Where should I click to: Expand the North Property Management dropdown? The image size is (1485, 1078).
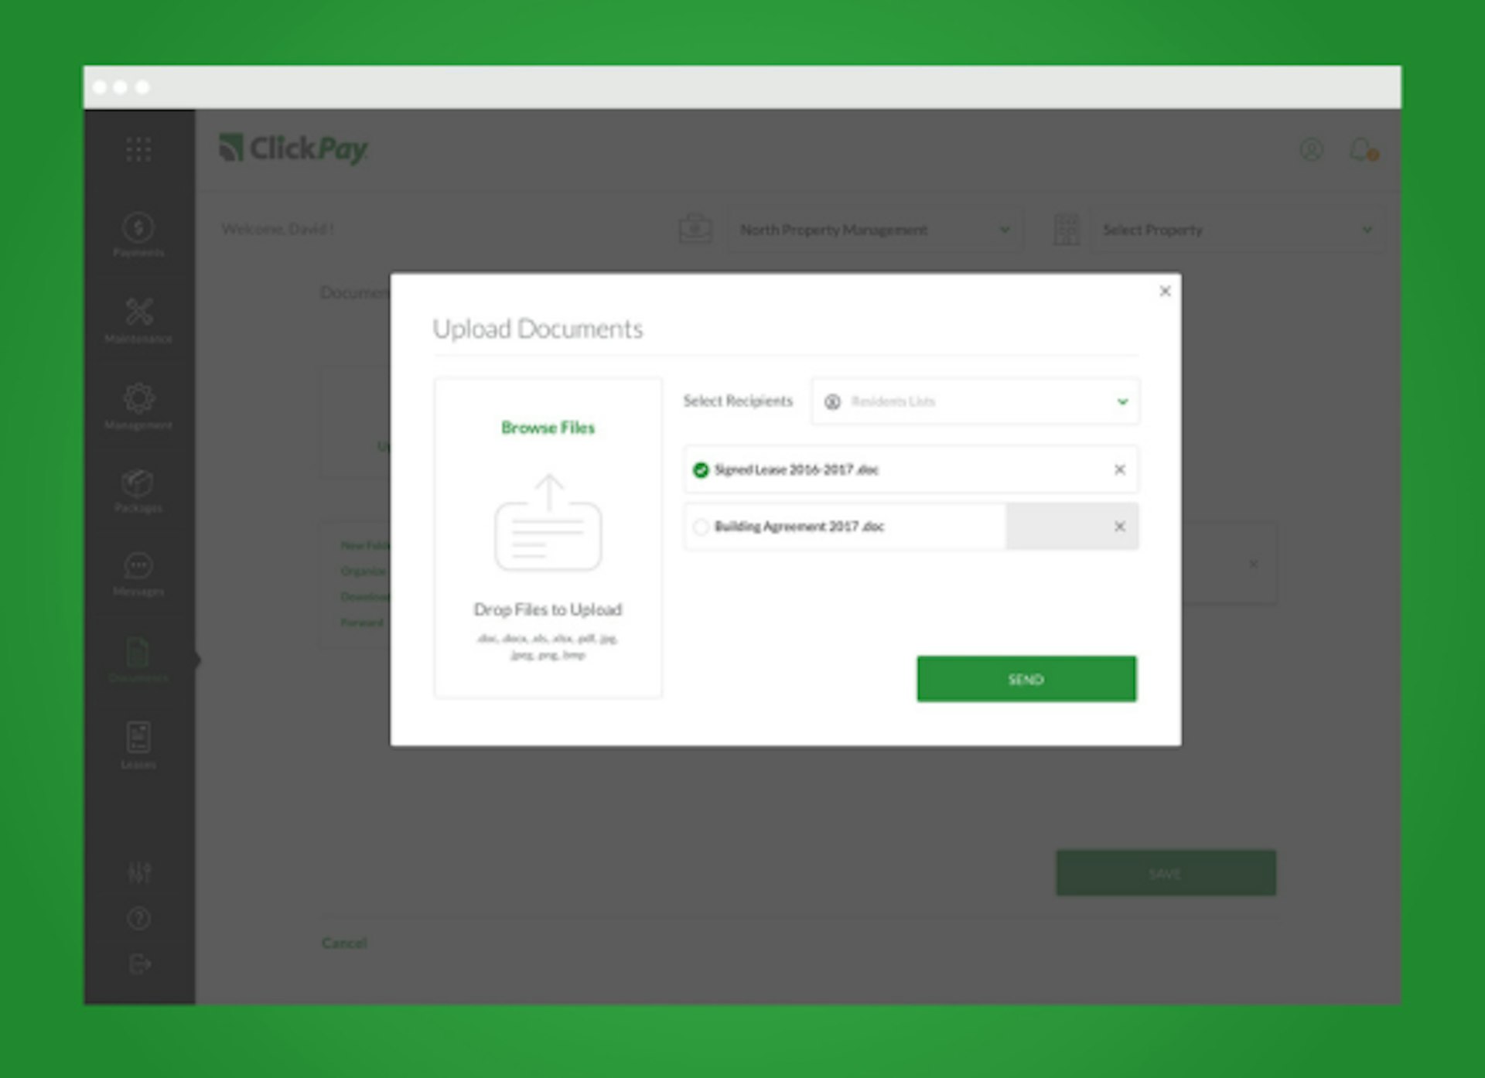tap(875, 229)
